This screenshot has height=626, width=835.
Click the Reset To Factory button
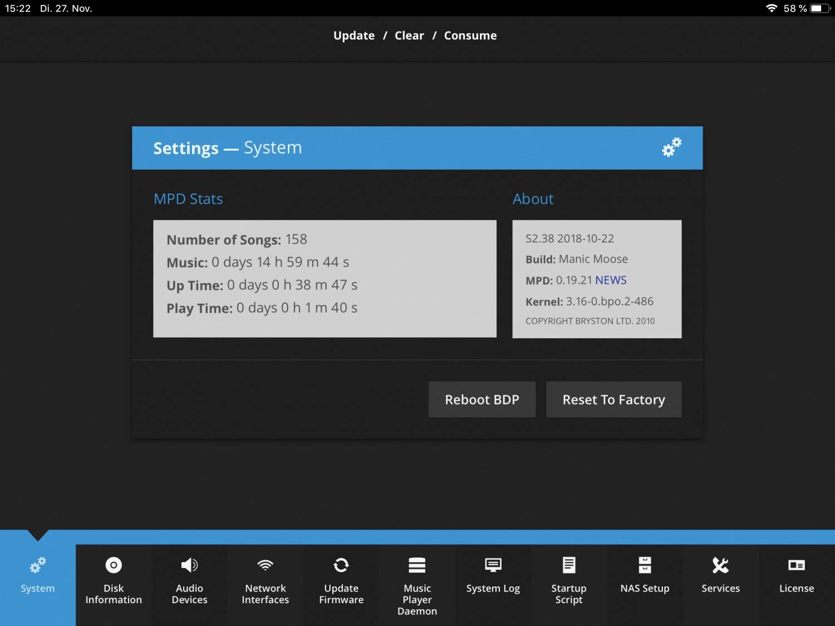click(613, 400)
